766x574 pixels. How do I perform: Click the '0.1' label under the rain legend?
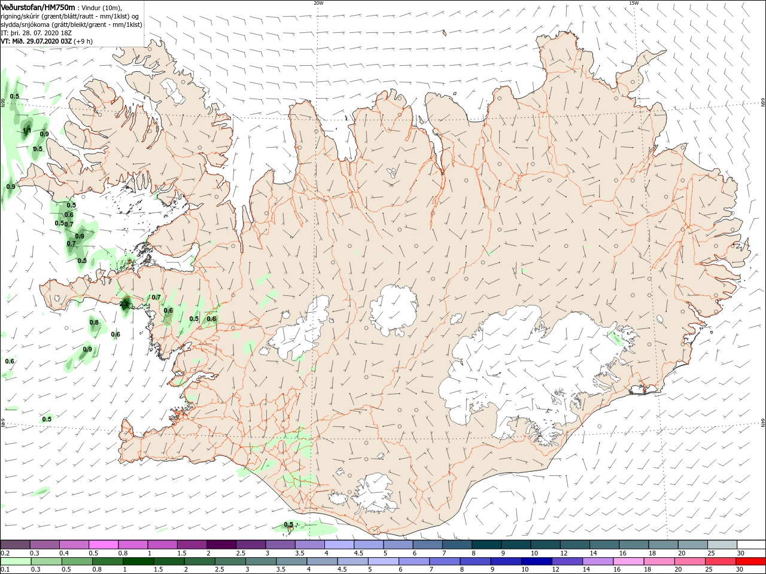(x=5, y=570)
